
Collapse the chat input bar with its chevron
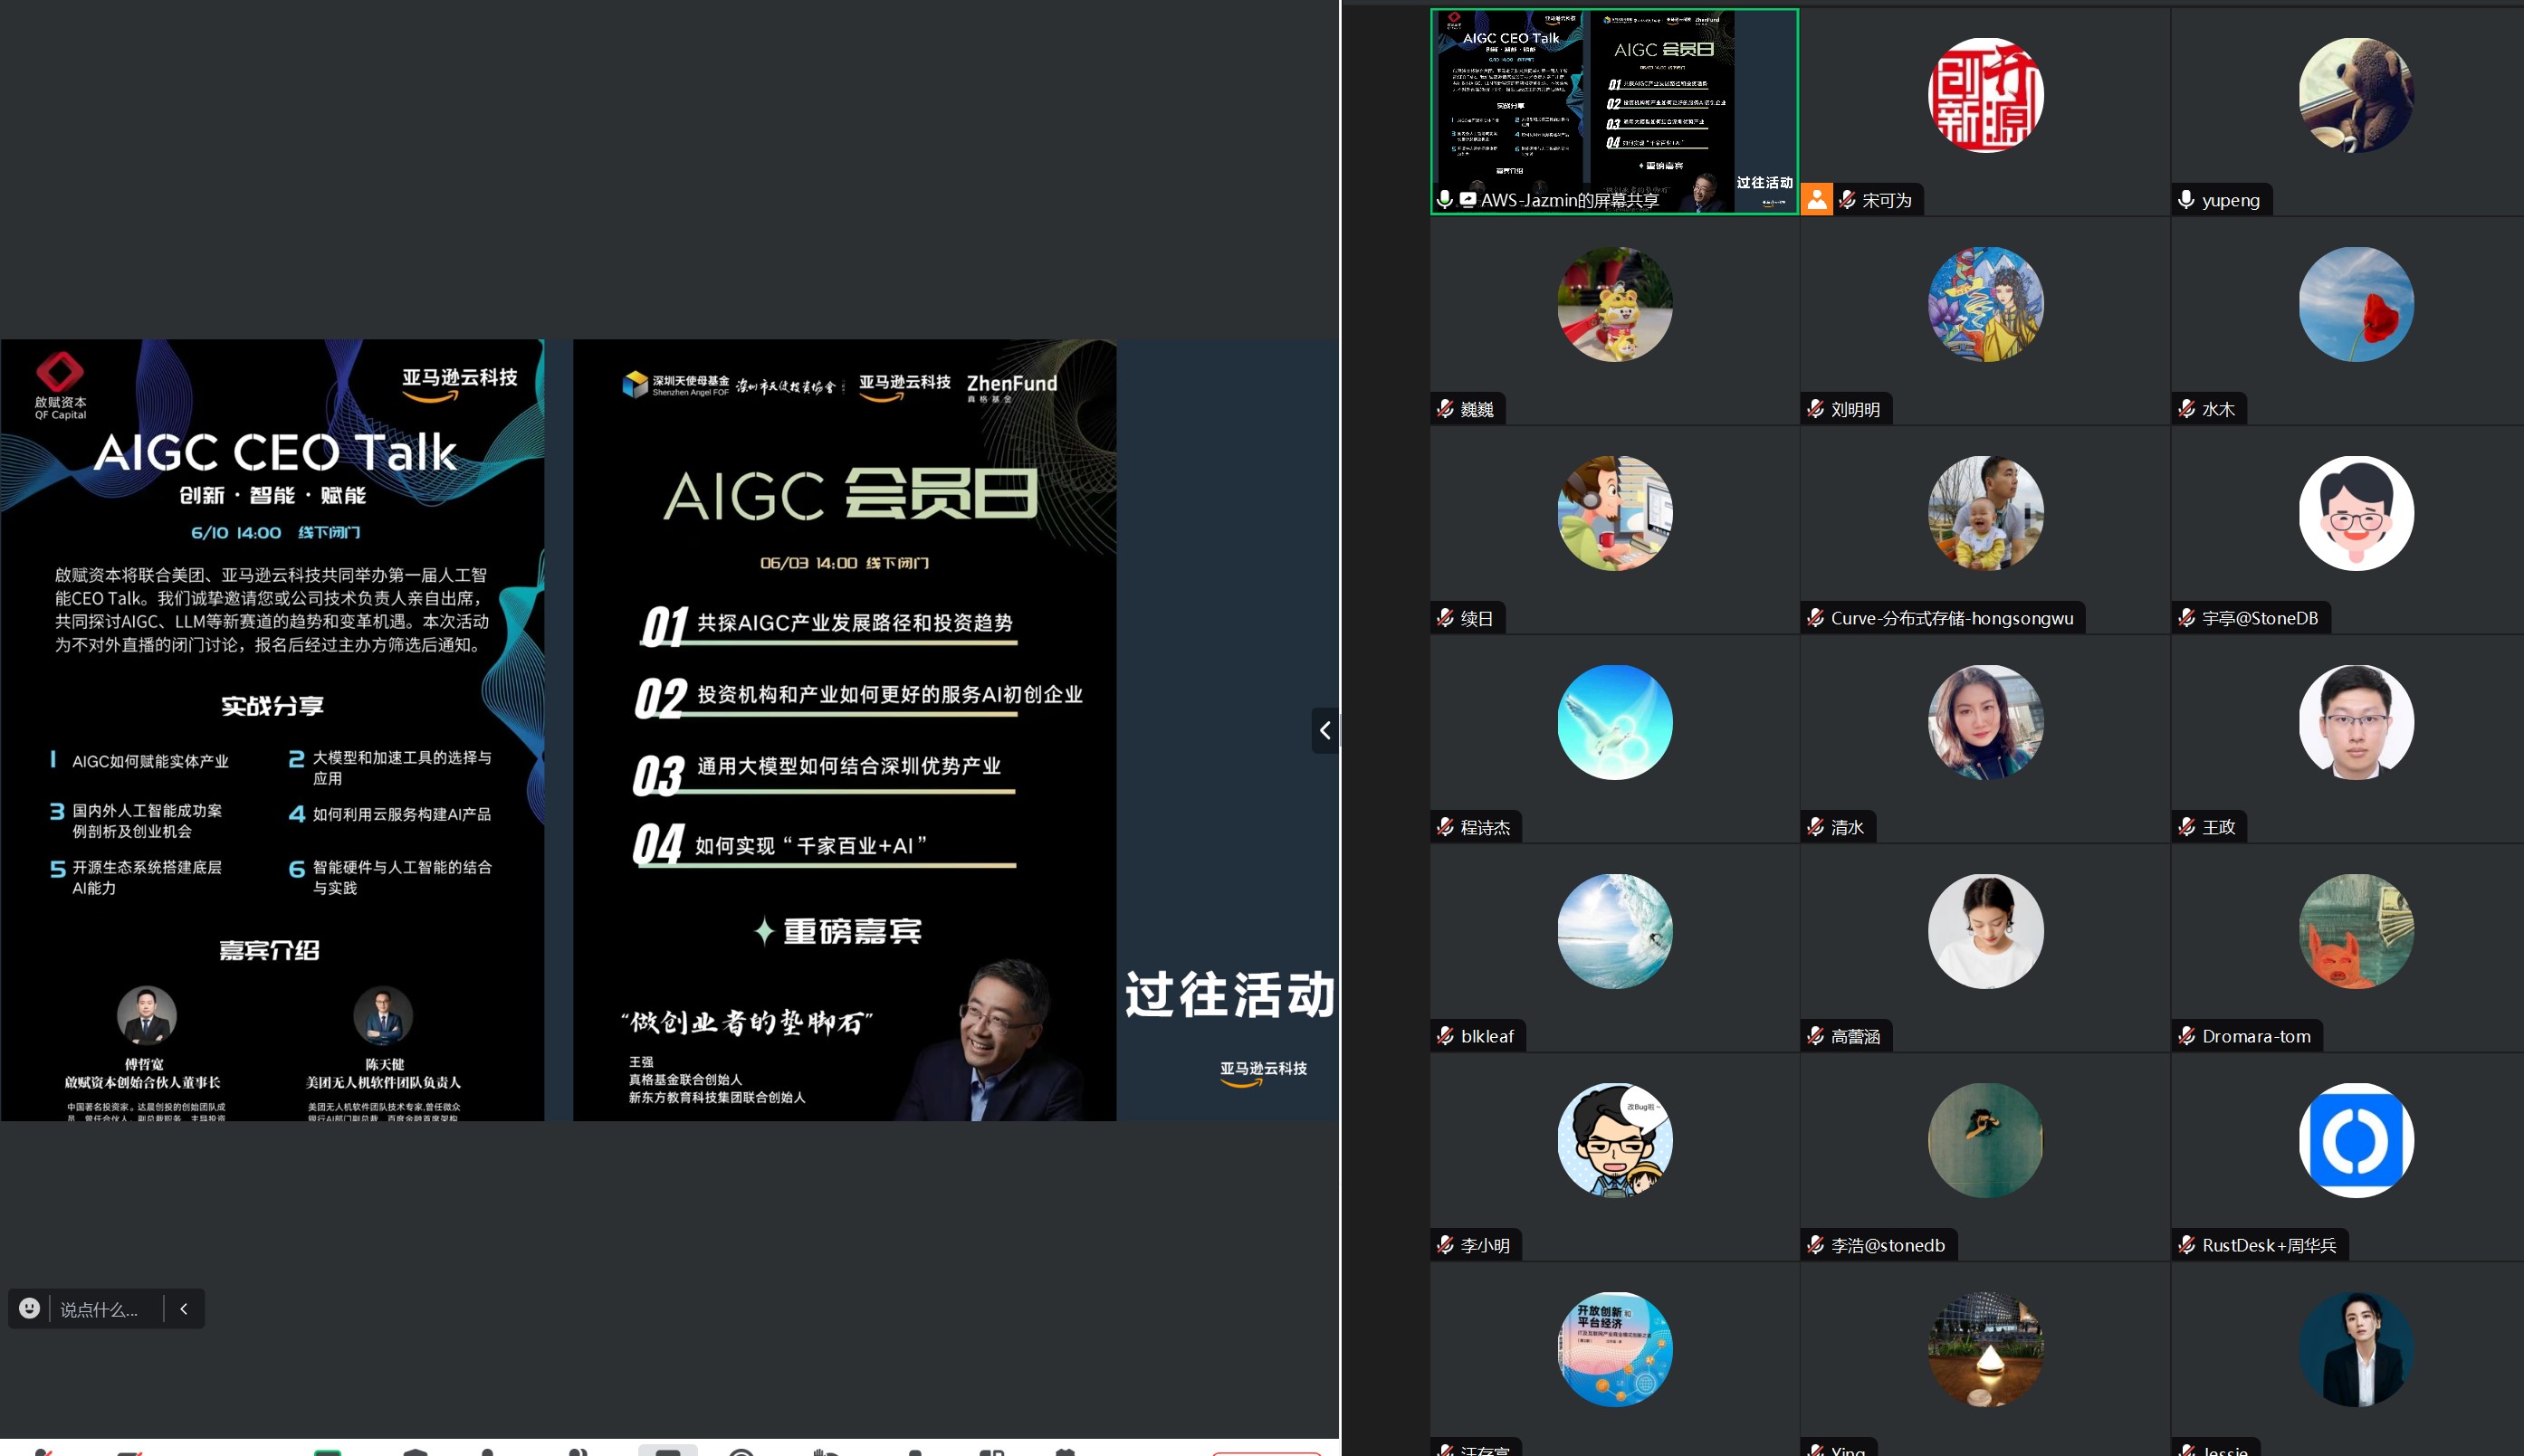(184, 1308)
